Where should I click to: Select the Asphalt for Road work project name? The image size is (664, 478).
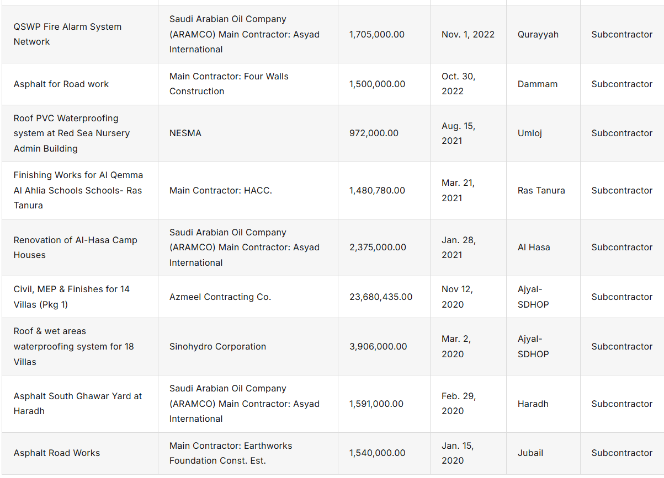click(61, 84)
